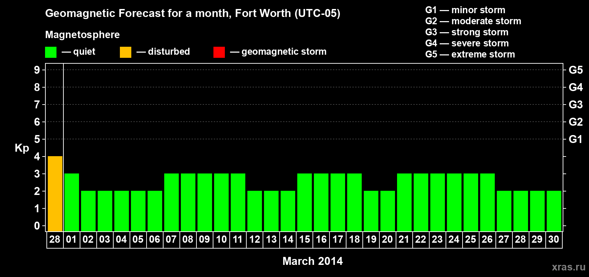Click the date cell '18'
The height and width of the screenshot is (277, 589).
(354, 240)
